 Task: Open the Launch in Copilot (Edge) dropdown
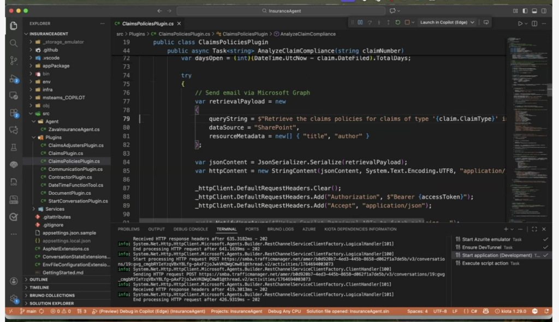(x=472, y=22)
